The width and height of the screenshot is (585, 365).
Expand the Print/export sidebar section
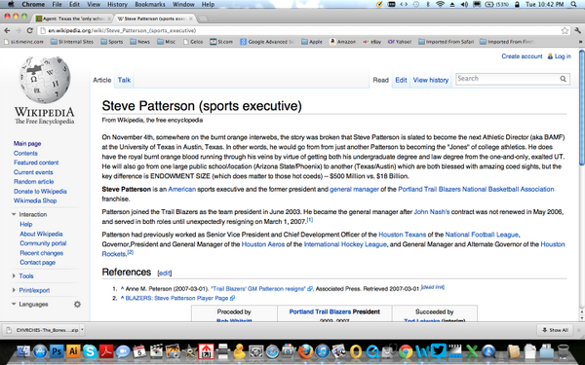[x=14, y=290]
